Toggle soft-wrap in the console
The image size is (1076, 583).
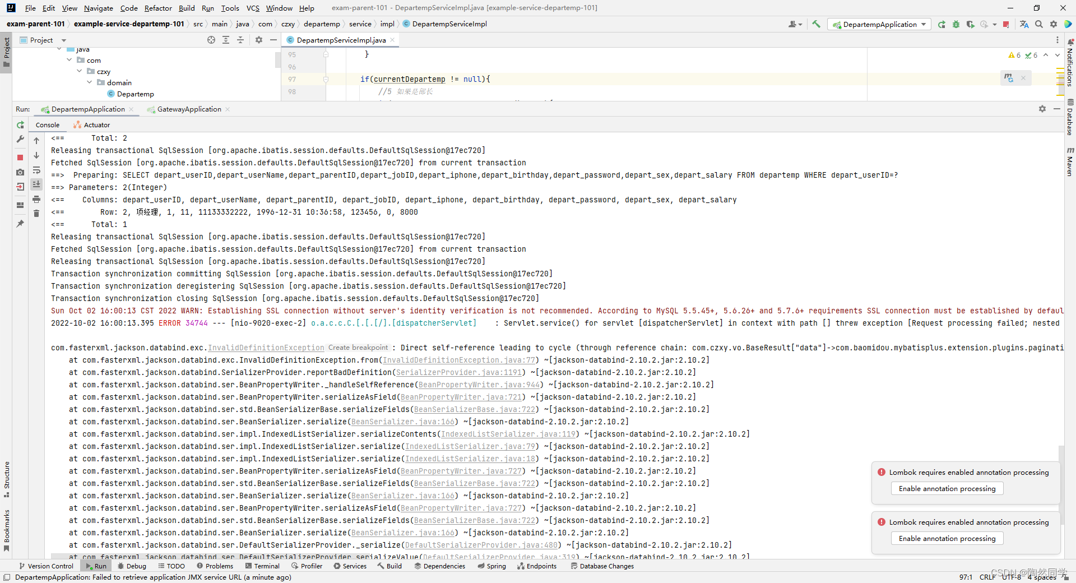pyautogui.click(x=36, y=170)
